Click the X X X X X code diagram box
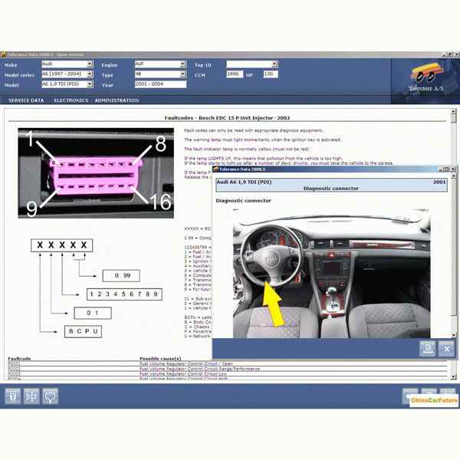 (x=62, y=245)
